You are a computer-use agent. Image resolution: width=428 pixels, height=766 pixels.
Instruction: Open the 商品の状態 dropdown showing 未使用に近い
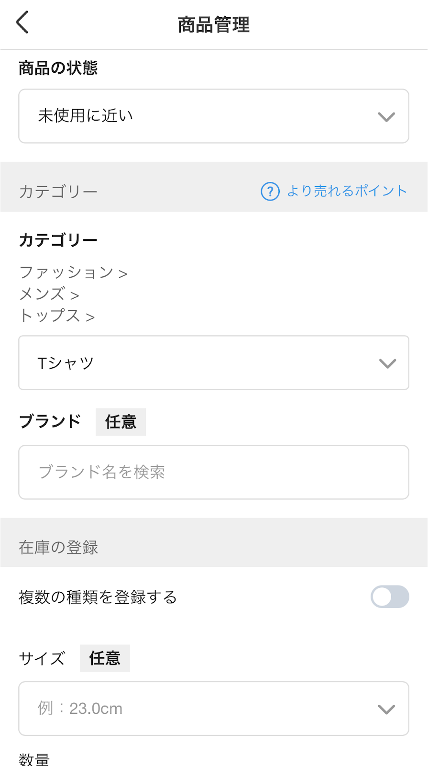pyautogui.click(x=213, y=116)
